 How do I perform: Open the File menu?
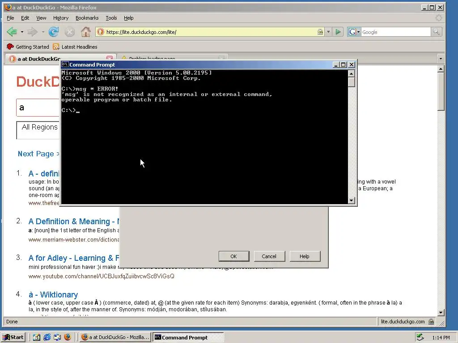(x=10, y=18)
